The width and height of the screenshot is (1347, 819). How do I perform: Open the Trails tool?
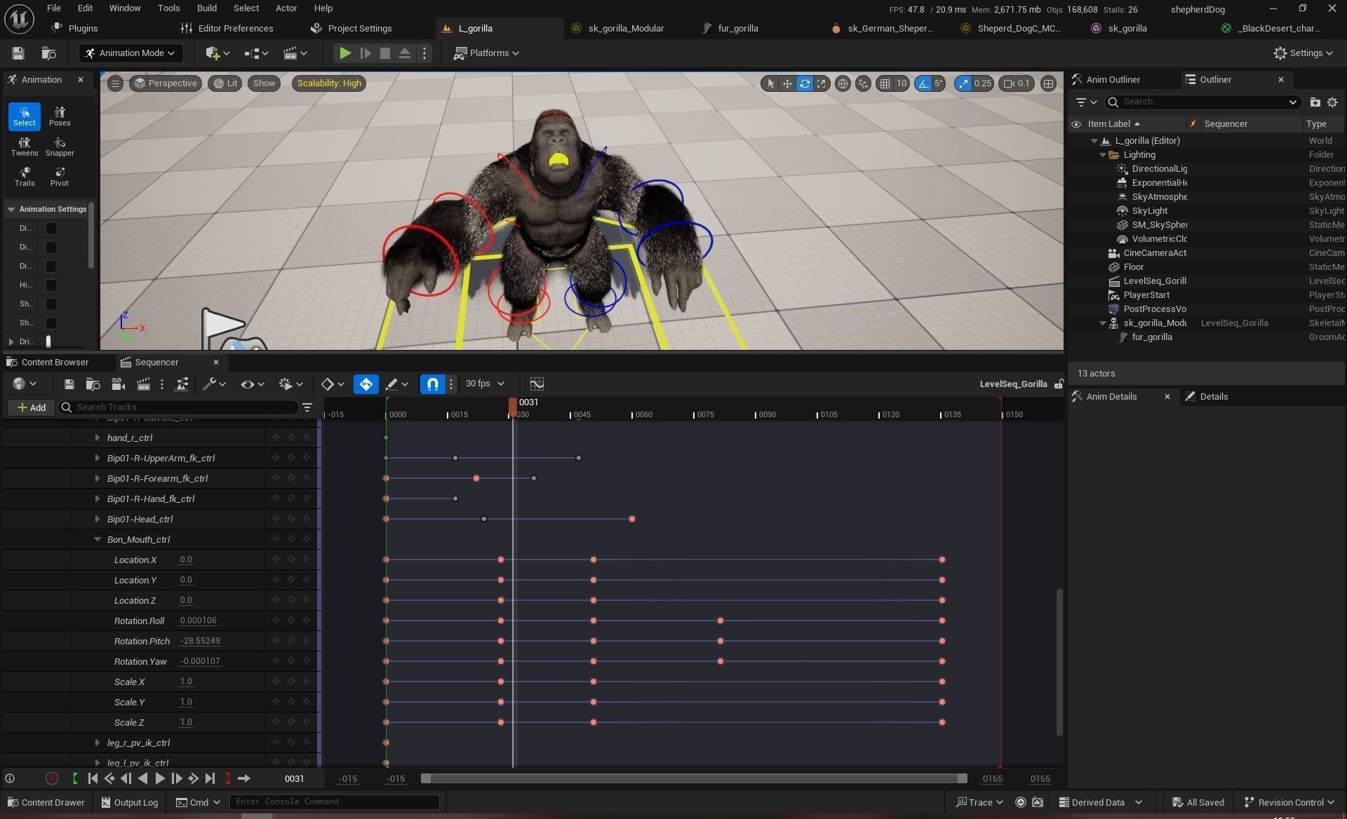pyautogui.click(x=25, y=176)
